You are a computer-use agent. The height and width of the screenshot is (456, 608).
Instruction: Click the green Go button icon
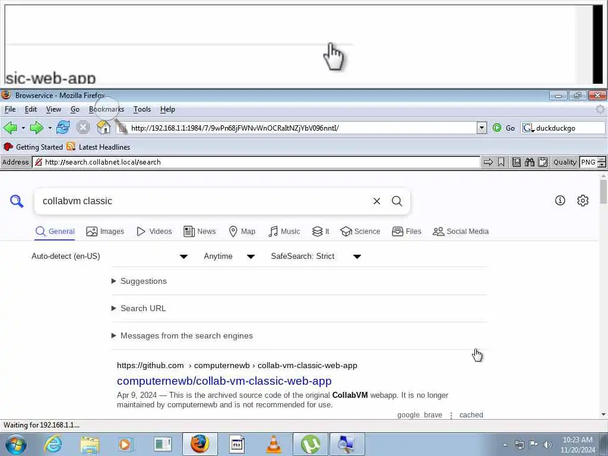click(x=497, y=128)
